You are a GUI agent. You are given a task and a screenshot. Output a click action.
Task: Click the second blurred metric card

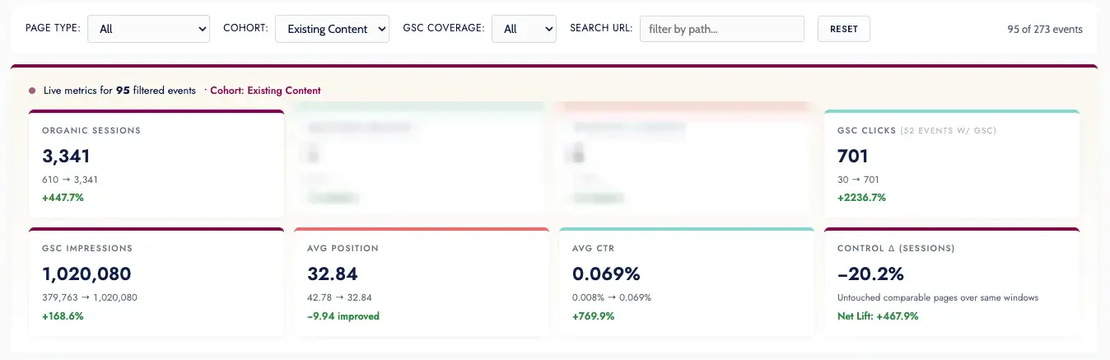(x=686, y=160)
